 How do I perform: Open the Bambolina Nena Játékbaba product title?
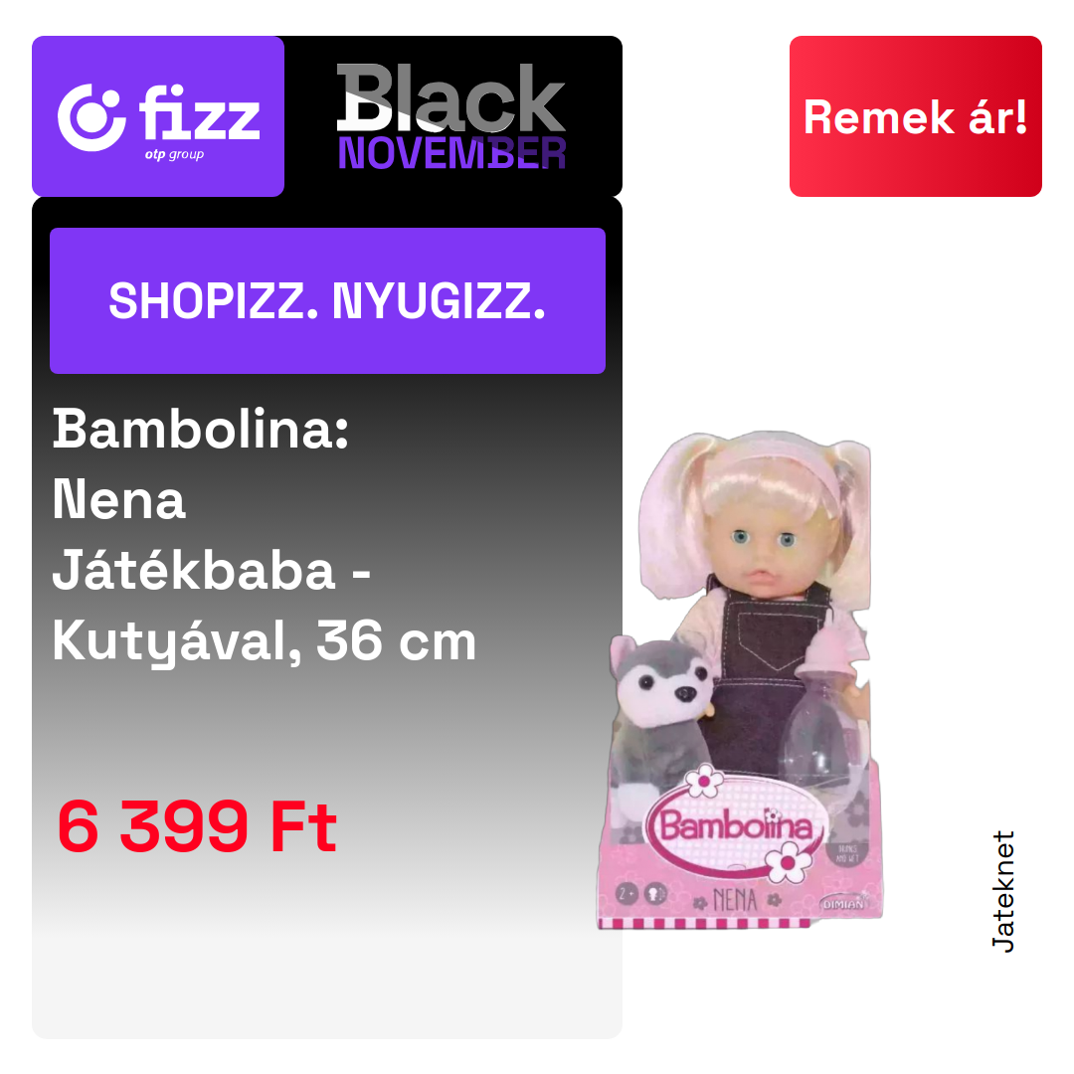(x=264, y=536)
